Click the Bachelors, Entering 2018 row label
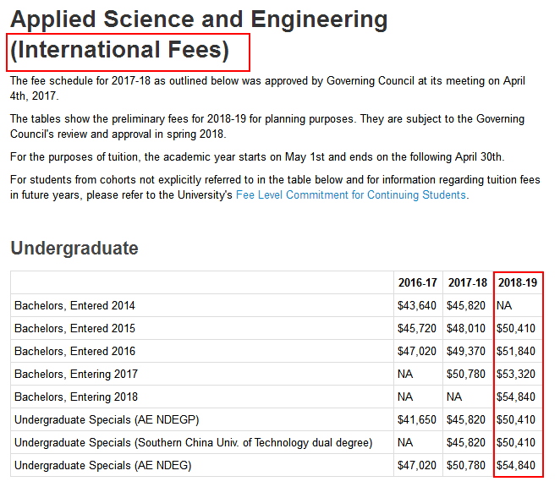 point(76,397)
